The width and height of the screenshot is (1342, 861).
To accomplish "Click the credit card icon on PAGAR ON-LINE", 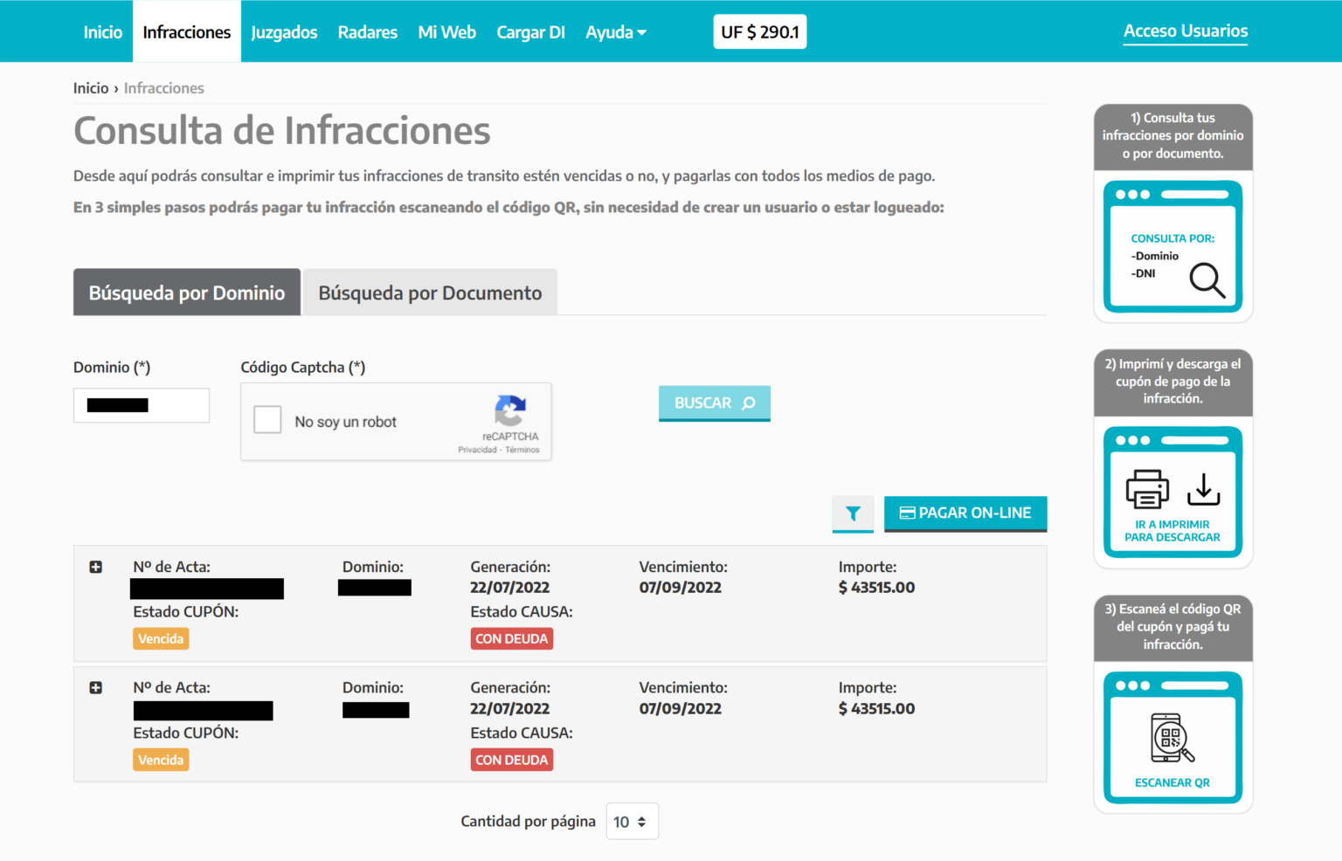I will [909, 513].
